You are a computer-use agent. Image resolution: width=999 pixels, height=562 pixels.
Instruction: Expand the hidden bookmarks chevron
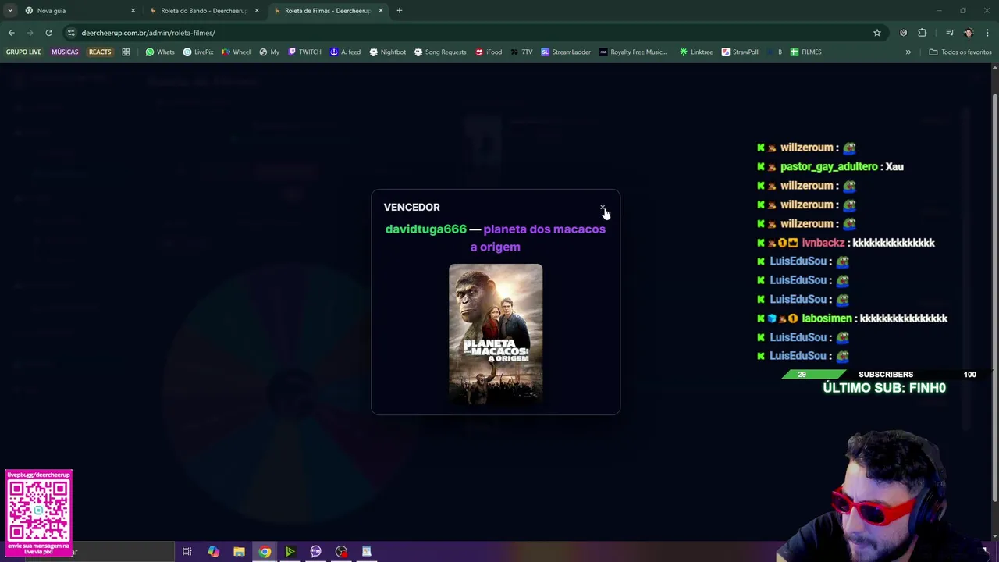(908, 52)
